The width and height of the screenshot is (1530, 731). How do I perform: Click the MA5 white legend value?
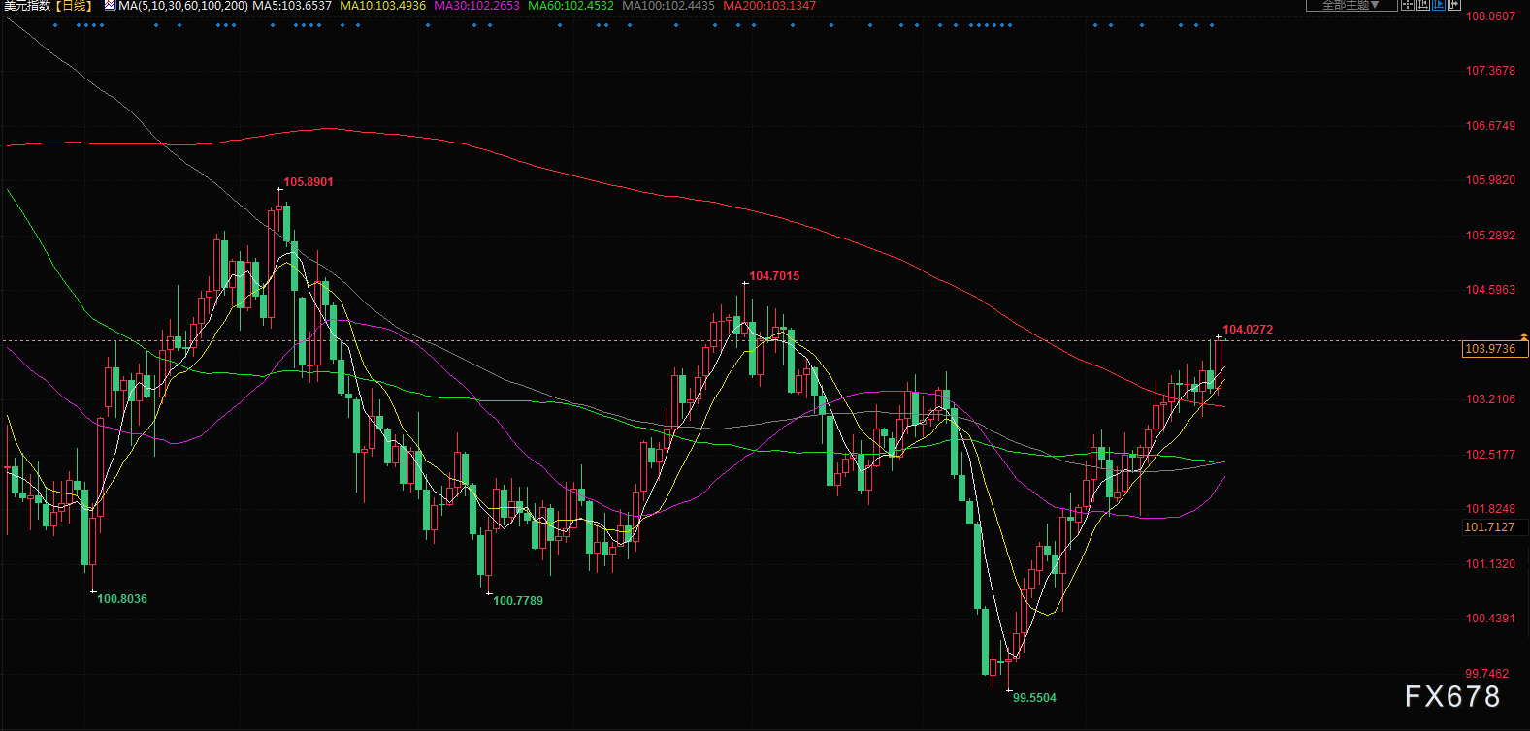(x=292, y=6)
